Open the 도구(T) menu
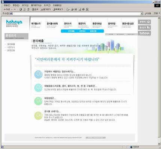Image resolution: width=161 pixels, height=149 pixels. click(x=47, y=5)
